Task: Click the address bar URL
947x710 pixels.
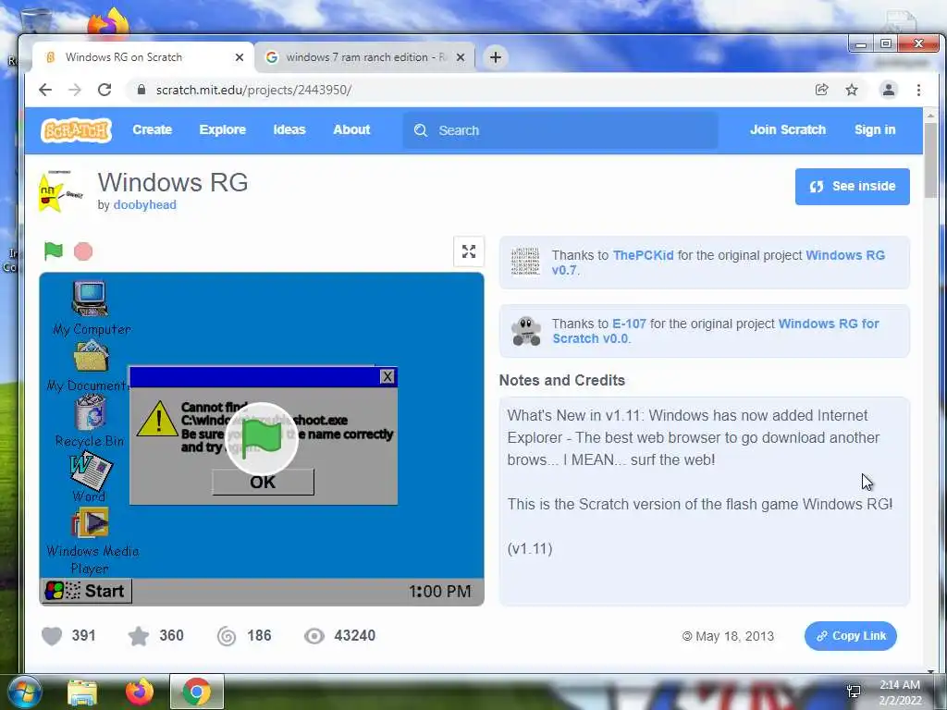Action: click(x=253, y=90)
